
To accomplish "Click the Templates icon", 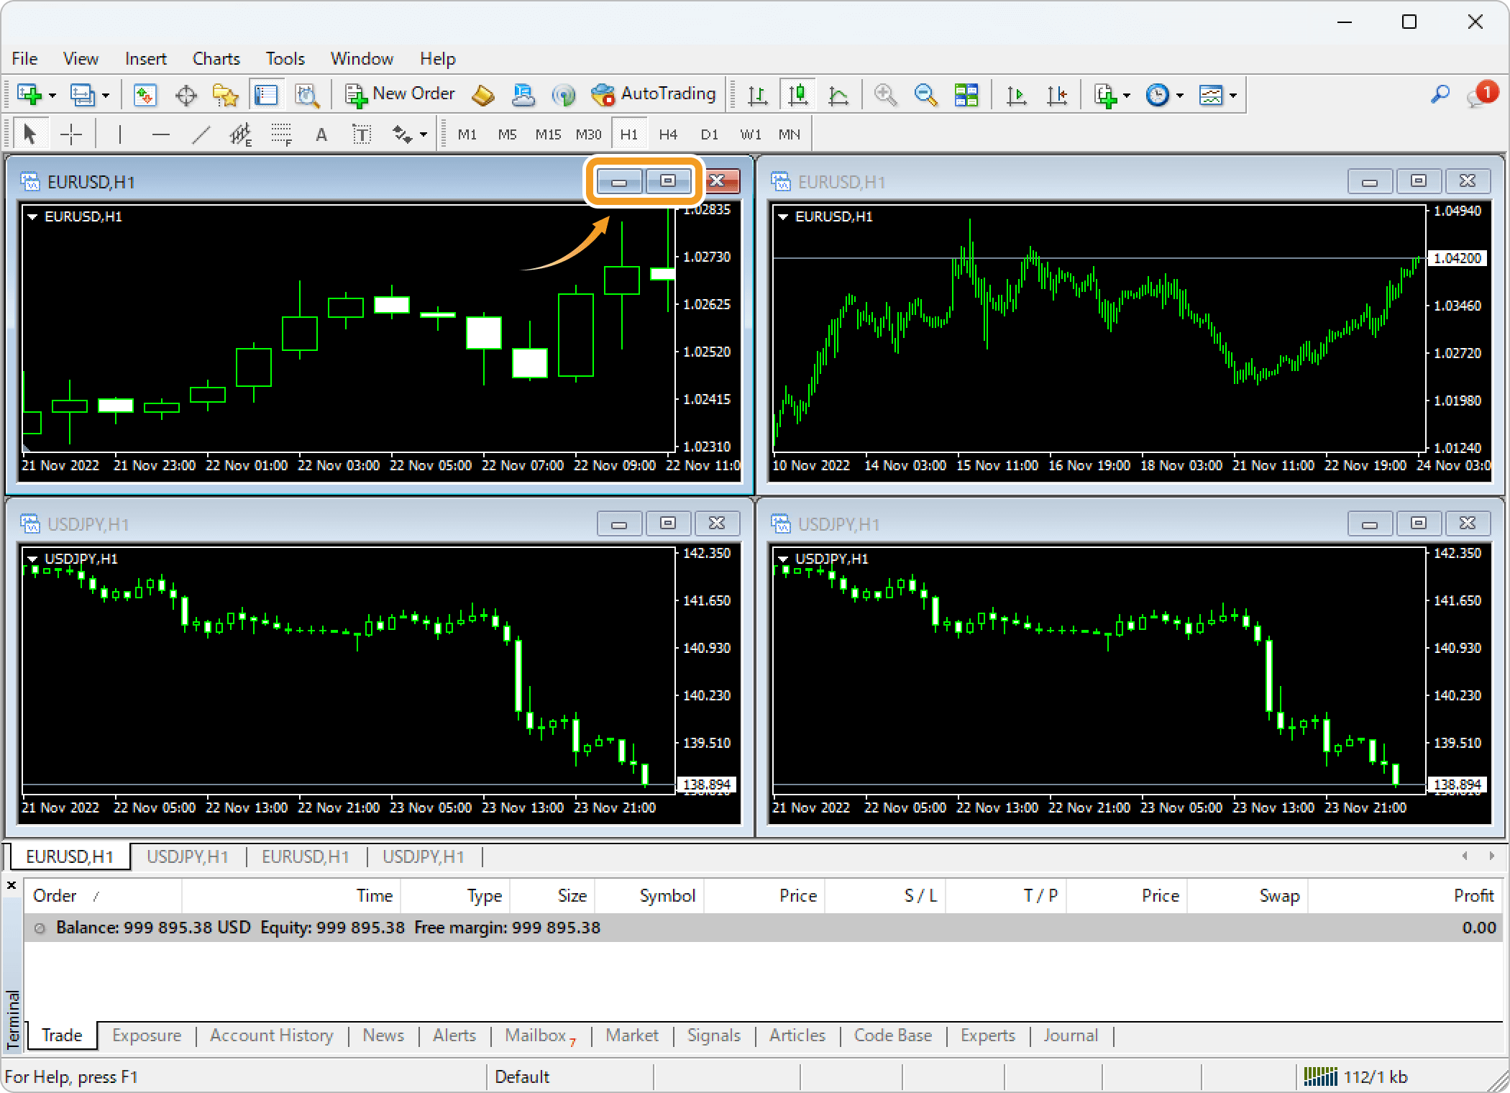I will (1211, 95).
